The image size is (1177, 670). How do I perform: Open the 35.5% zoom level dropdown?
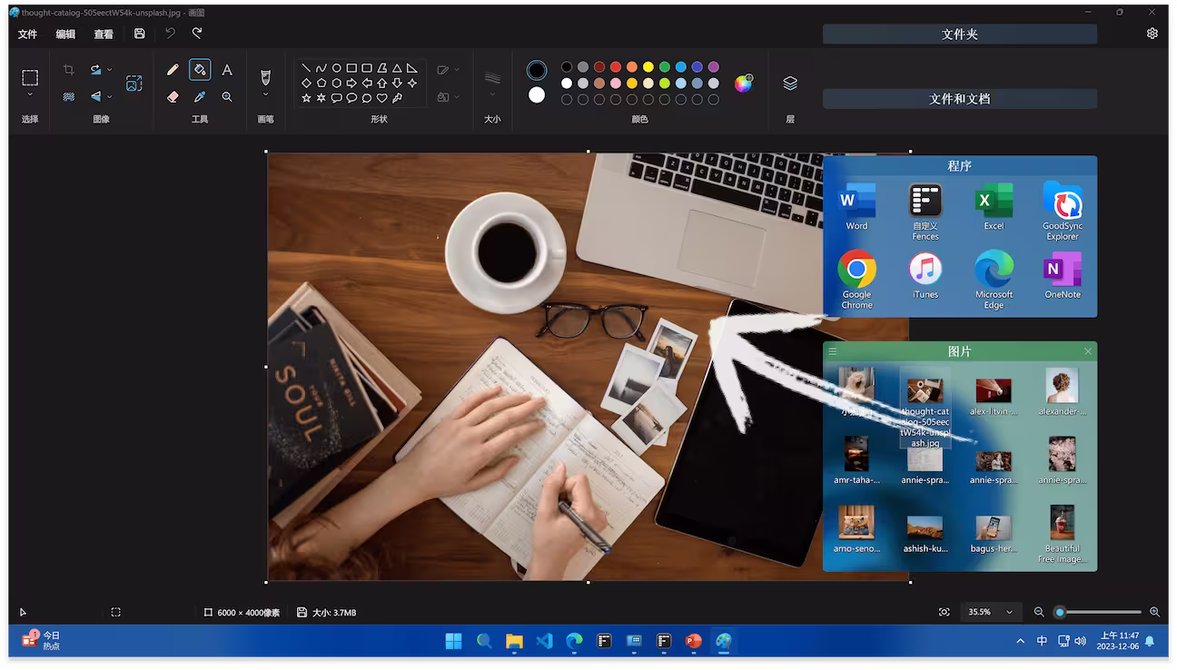pos(990,613)
